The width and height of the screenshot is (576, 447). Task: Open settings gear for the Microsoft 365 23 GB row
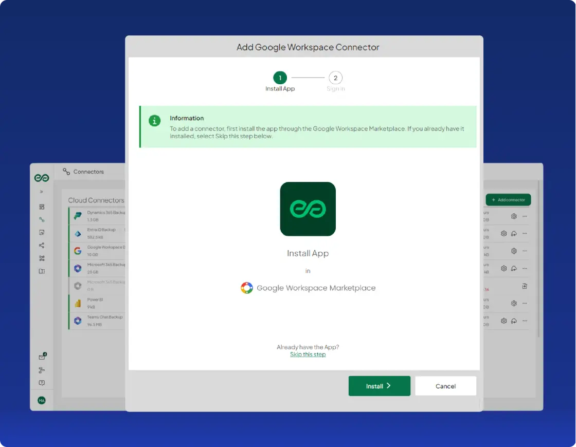click(503, 268)
